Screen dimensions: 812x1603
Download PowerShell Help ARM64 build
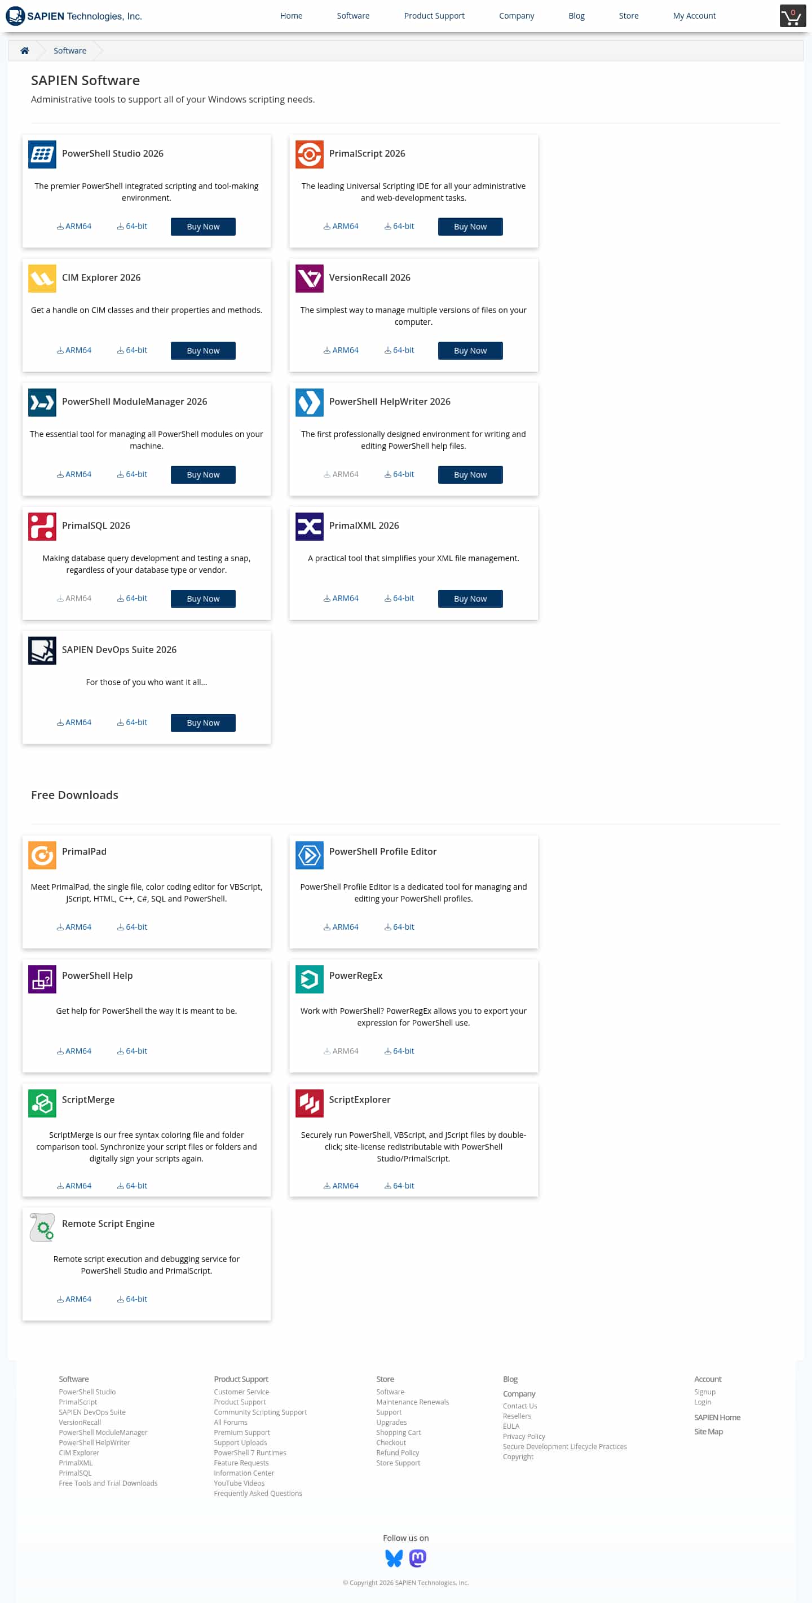click(74, 1050)
